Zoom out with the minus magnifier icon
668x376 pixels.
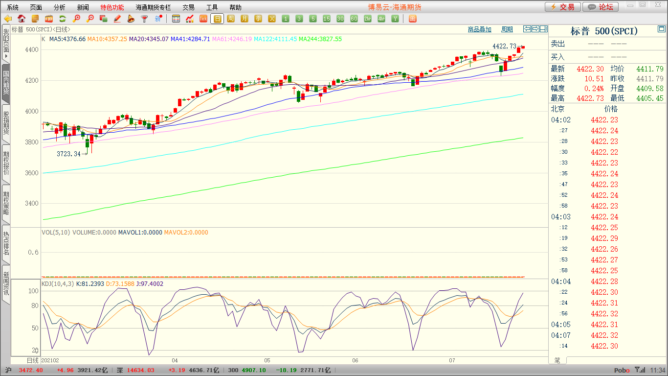click(x=90, y=19)
